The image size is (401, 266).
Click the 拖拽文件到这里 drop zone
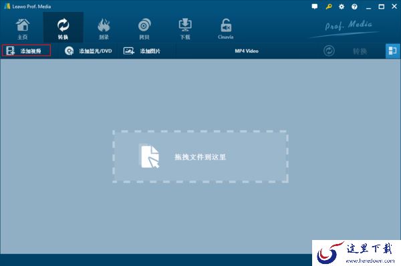(x=200, y=157)
